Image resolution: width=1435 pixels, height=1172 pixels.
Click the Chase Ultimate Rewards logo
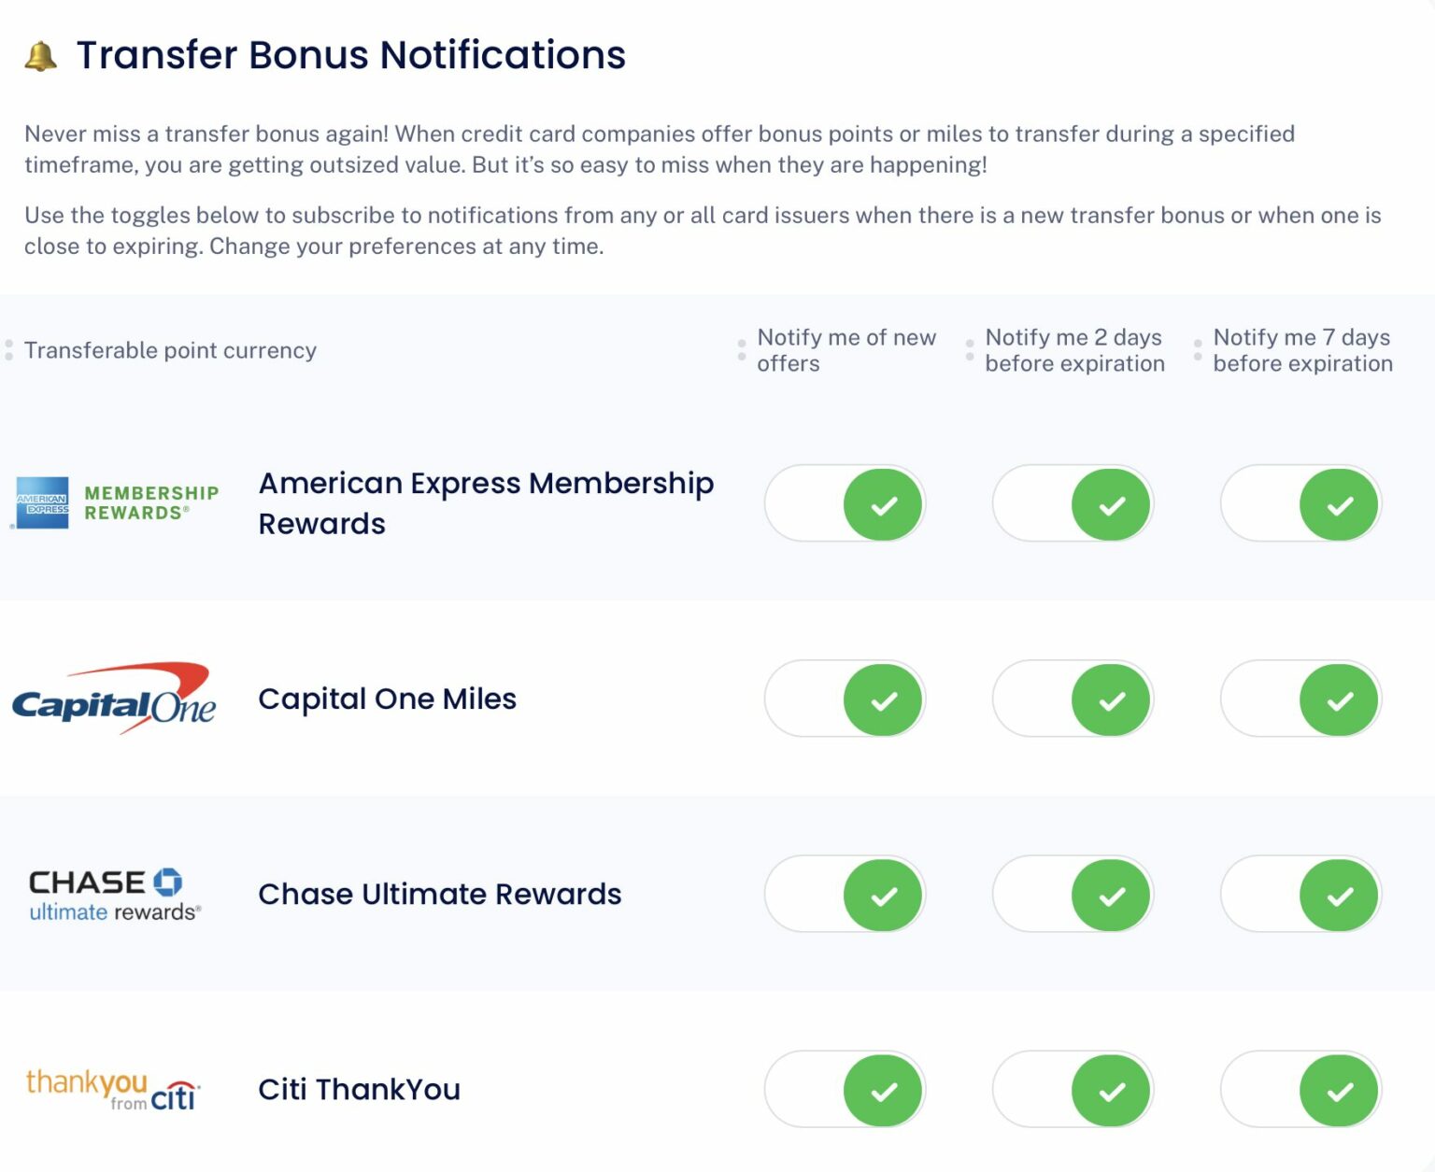click(x=114, y=894)
